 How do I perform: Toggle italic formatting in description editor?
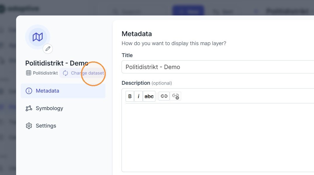138,96
